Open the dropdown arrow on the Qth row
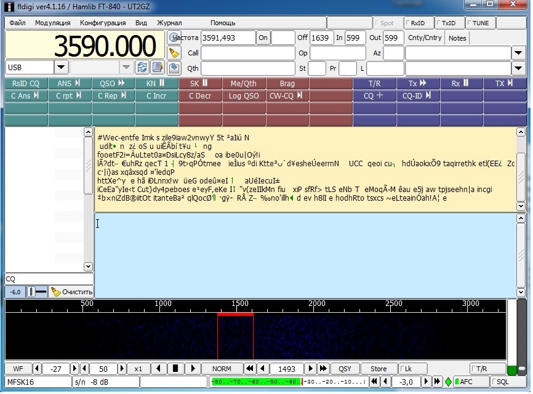 click(x=518, y=68)
